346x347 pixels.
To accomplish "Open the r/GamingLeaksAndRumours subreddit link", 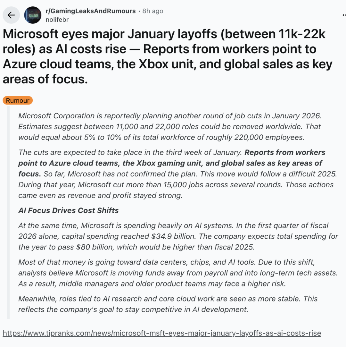I will point(91,11).
